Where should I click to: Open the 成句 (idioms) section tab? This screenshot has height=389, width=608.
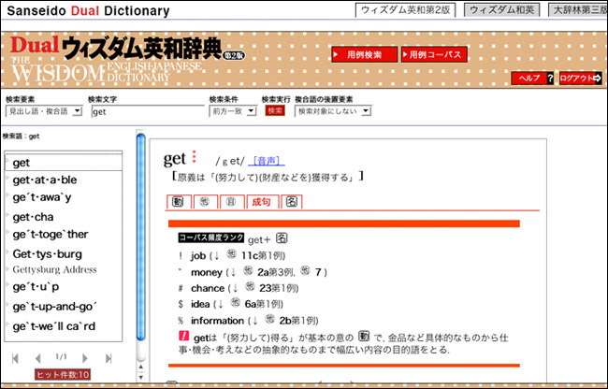click(262, 202)
